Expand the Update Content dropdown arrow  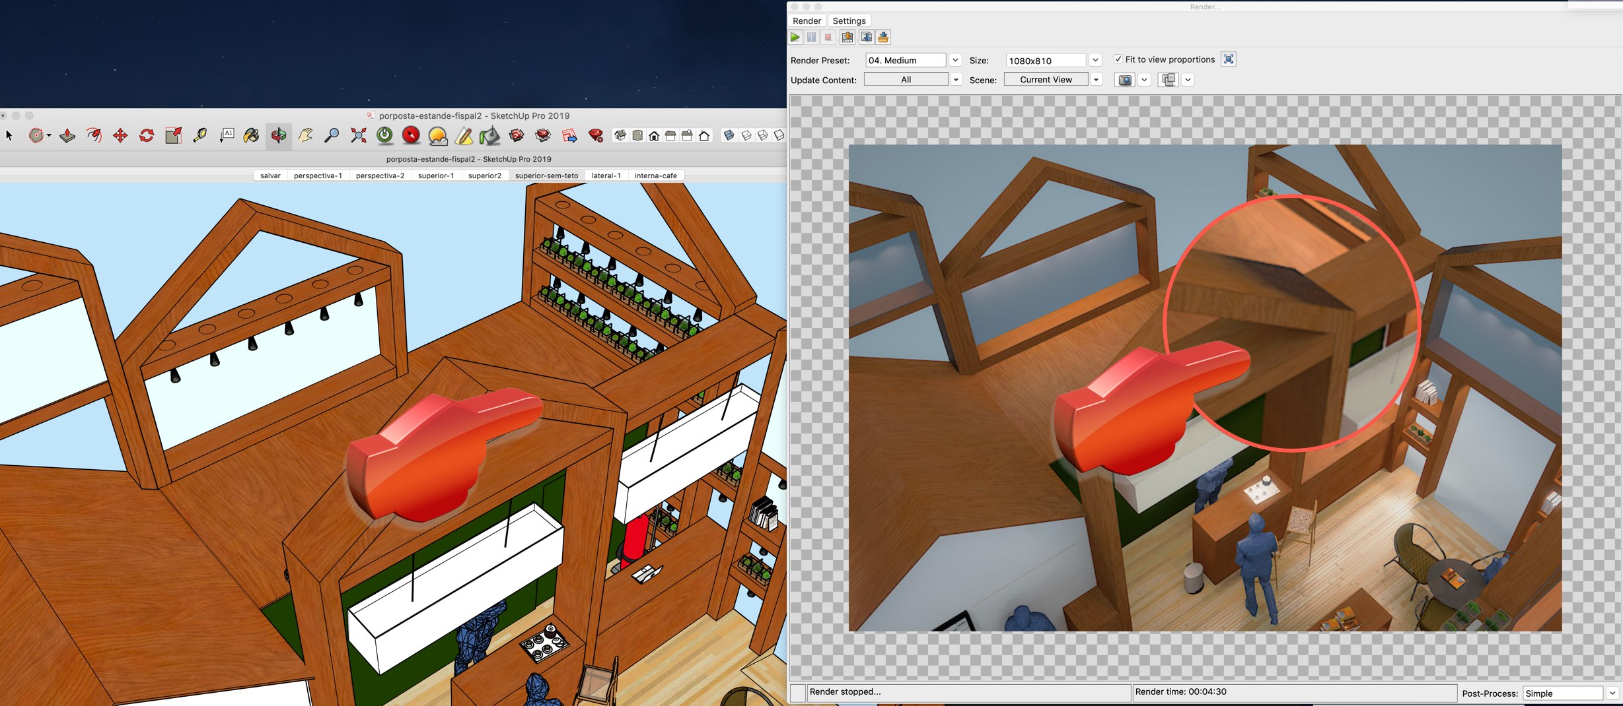[x=956, y=80]
